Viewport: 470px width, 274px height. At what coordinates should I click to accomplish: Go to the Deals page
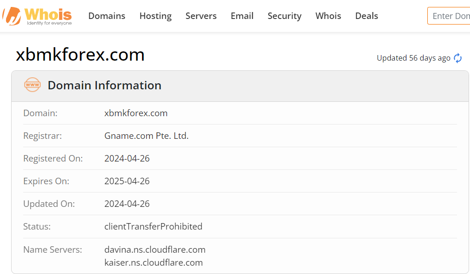point(367,16)
